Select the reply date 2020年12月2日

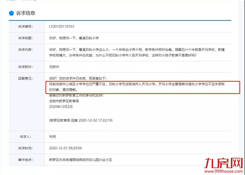coord(61,107)
